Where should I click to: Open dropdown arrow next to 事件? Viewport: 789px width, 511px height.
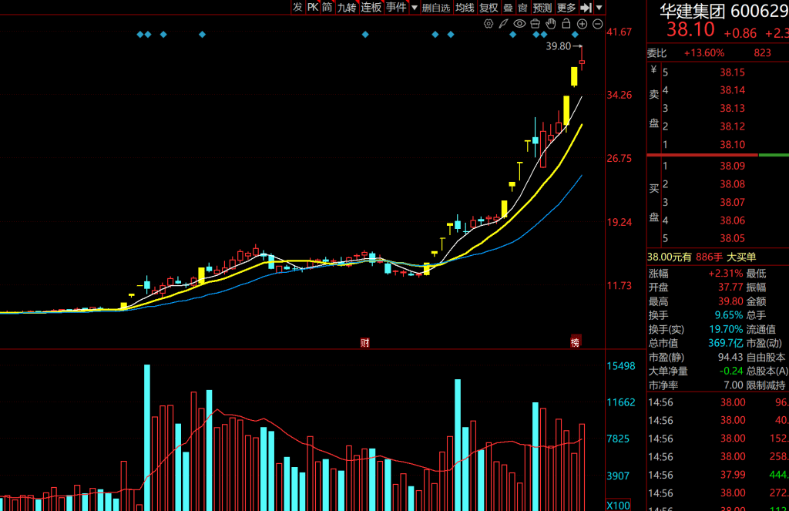(415, 8)
